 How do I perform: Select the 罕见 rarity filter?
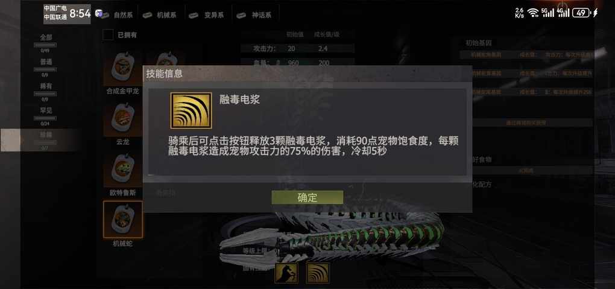[x=45, y=110]
